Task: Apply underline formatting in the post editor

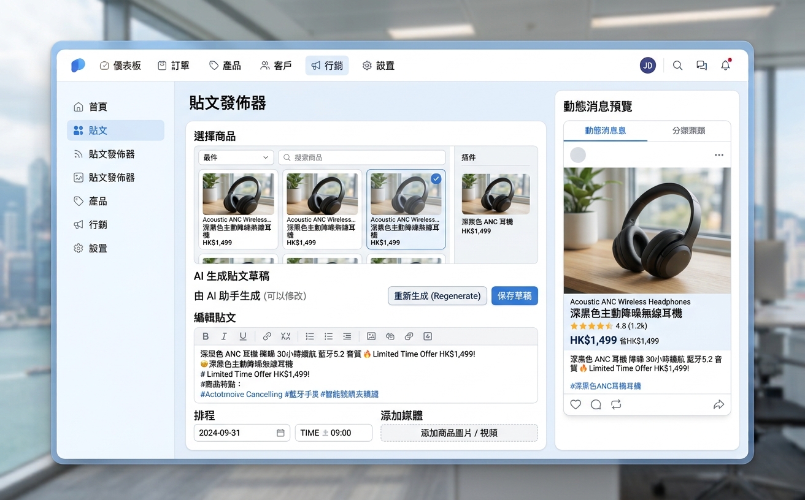Action: (x=243, y=336)
